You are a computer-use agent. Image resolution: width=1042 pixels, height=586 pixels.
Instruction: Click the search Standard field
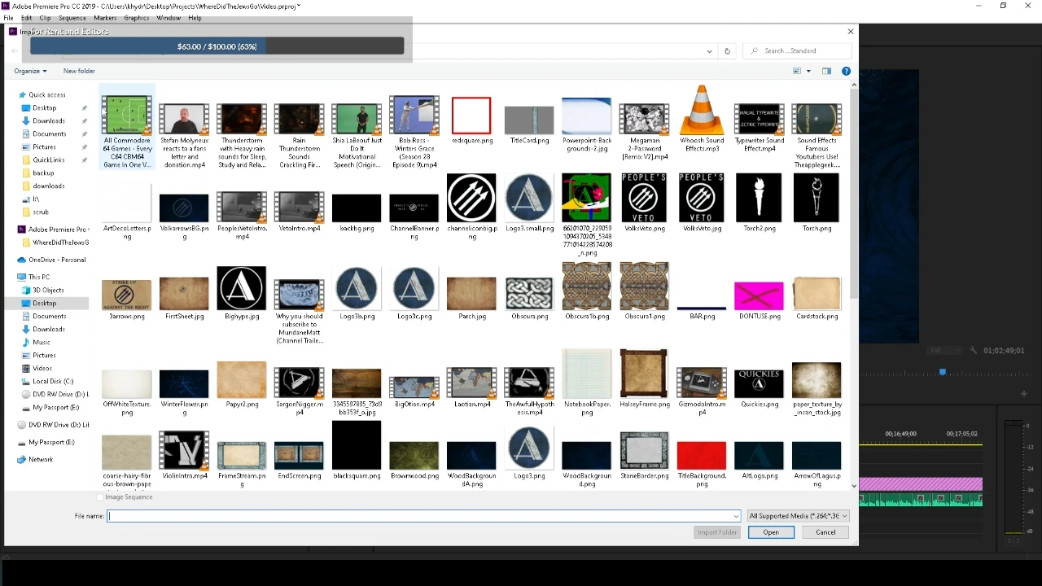point(797,50)
